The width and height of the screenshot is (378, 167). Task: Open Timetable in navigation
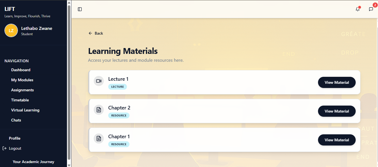[x=20, y=100]
